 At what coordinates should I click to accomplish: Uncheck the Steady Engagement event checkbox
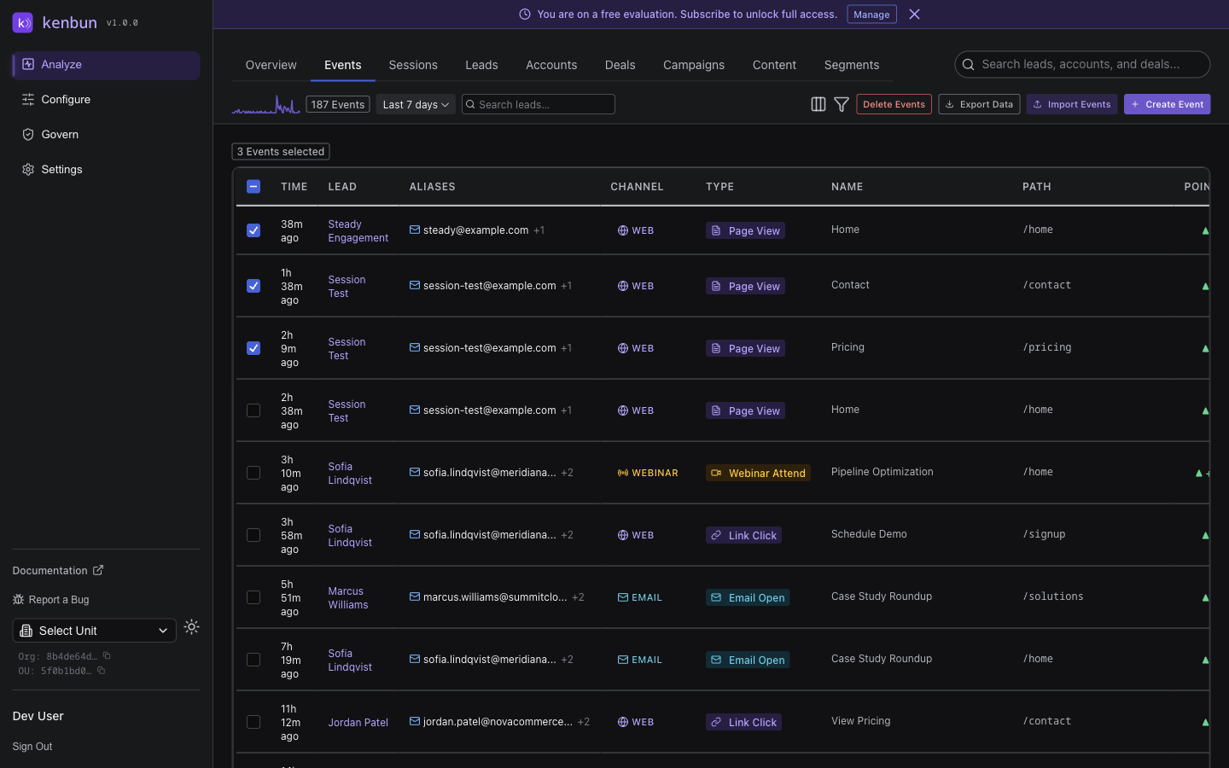pyautogui.click(x=253, y=230)
